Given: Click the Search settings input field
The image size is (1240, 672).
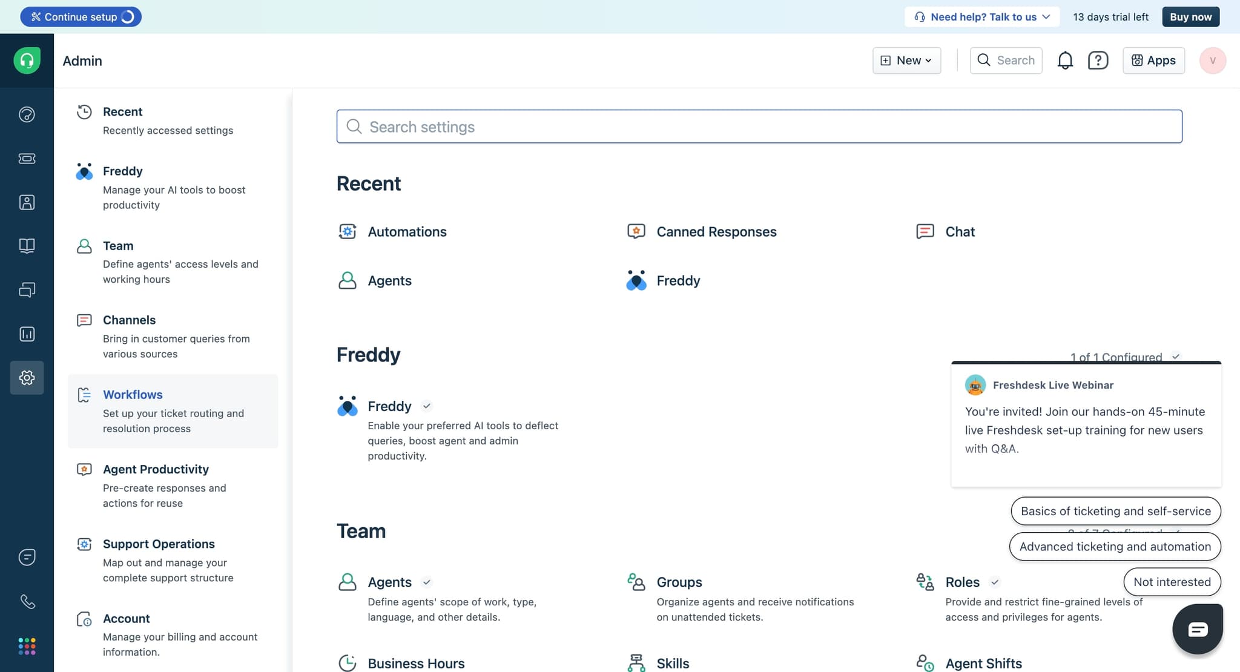Looking at the screenshot, I should [759, 127].
